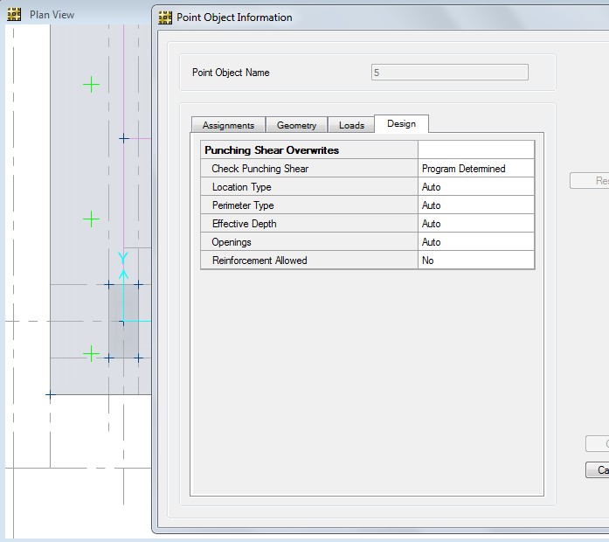Screen dimensions: 609x542
Task: Switch to the Assignments tab
Action: (x=228, y=125)
